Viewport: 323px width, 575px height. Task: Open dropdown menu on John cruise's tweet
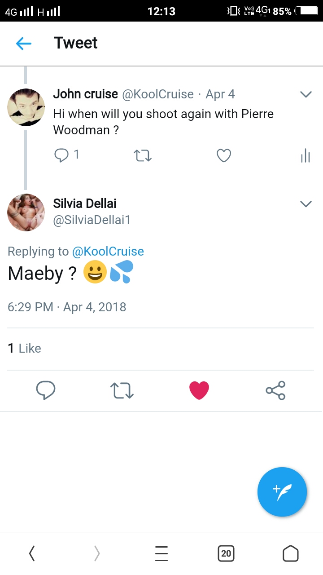point(306,94)
